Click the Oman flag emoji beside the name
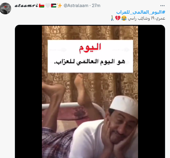Image resolution: width=170 pixels, height=158 pixels. 42,6
